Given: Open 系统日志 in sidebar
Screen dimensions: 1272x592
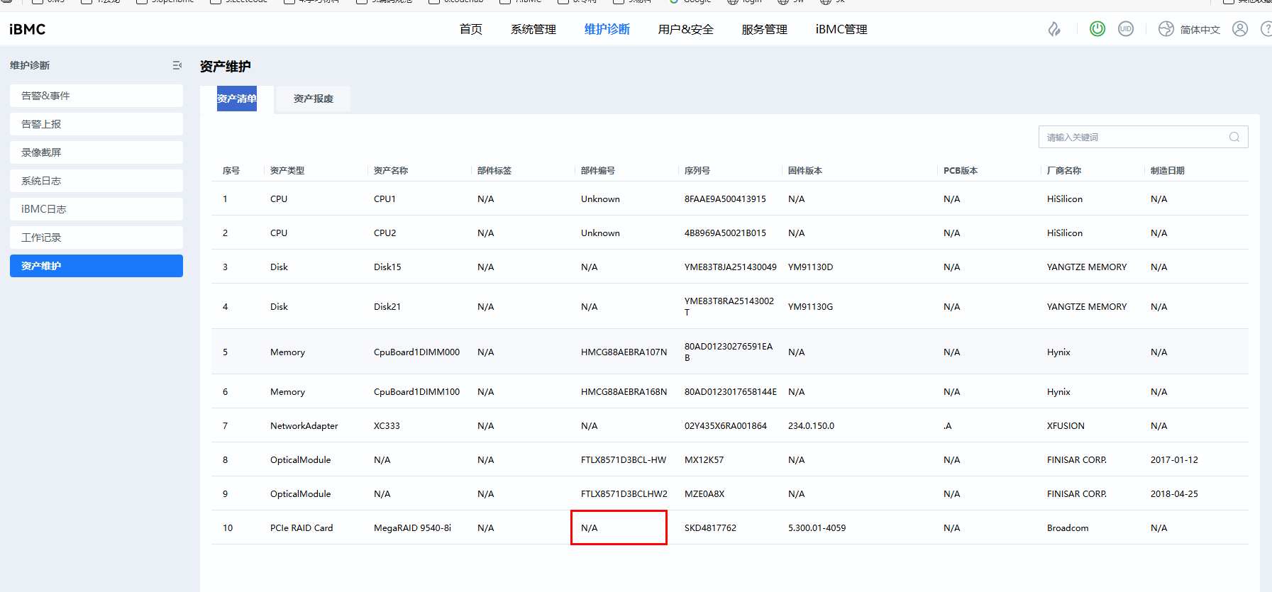Looking at the screenshot, I should tap(96, 181).
